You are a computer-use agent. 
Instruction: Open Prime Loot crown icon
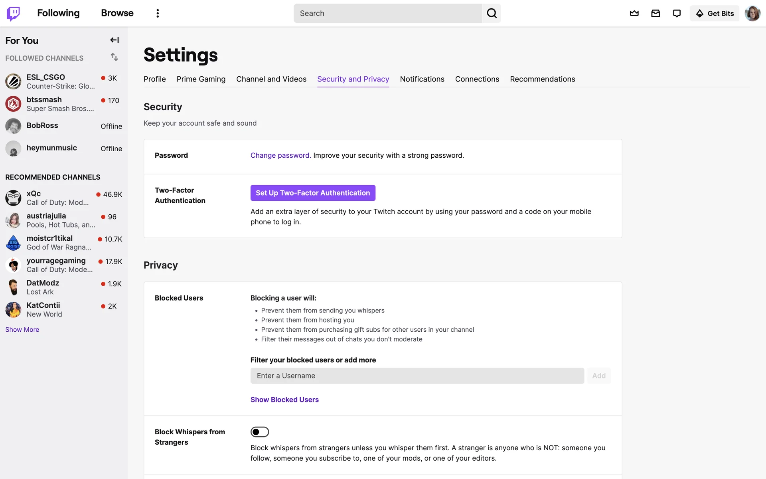[x=634, y=13]
